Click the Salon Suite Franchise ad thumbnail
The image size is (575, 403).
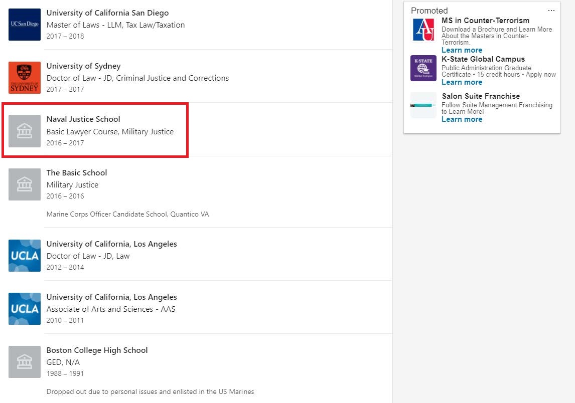pos(423,105)
